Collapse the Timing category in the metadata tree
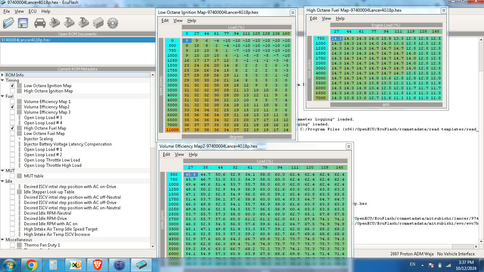Image resolution: width=484 pixels, height=272 pixels. 2,80
